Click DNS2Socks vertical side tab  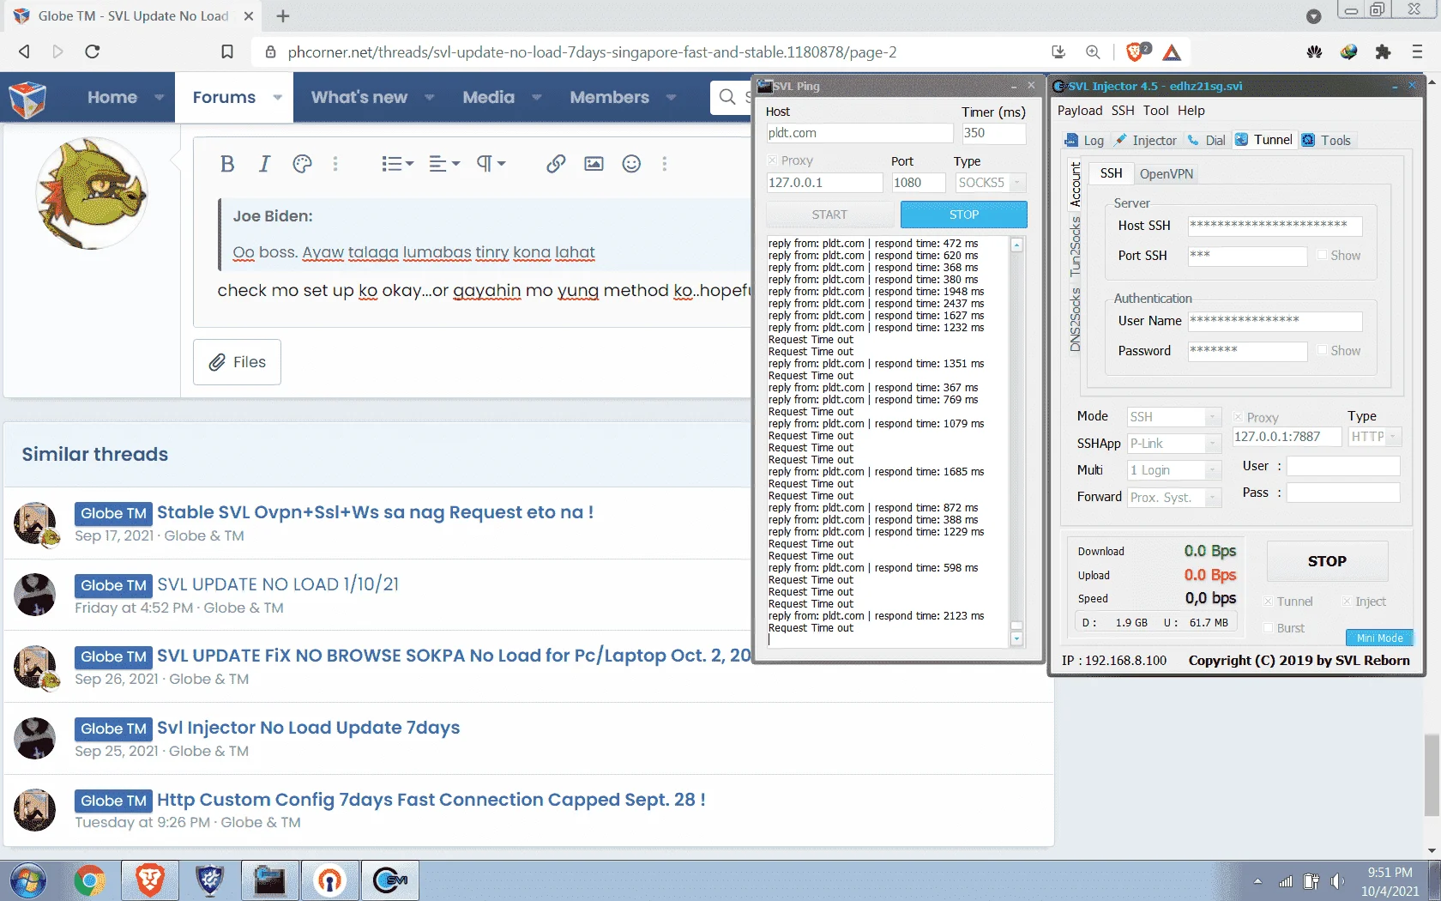[x=1075, y=320]
